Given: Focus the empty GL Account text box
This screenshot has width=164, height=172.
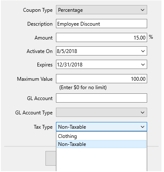Looking at the screenshot, I should 101,98.
